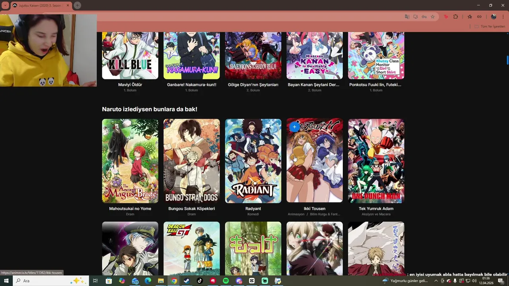Viewport: 509px width, 286px height.
Task: Open the Extensions puzzle icon
Action: click(456, 17)
